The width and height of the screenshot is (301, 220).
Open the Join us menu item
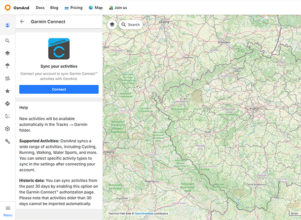point(118,8)
